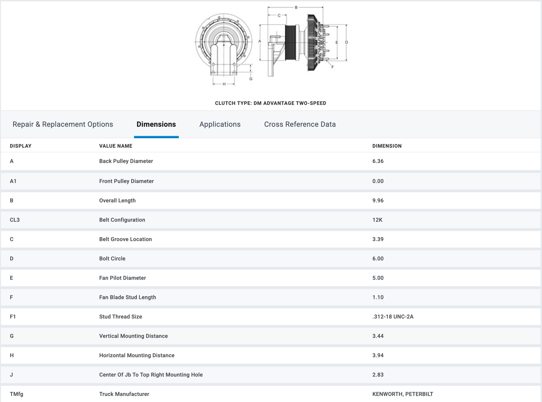
Task: Click the DISPLAY column header
Action: (x=21, y=146)
